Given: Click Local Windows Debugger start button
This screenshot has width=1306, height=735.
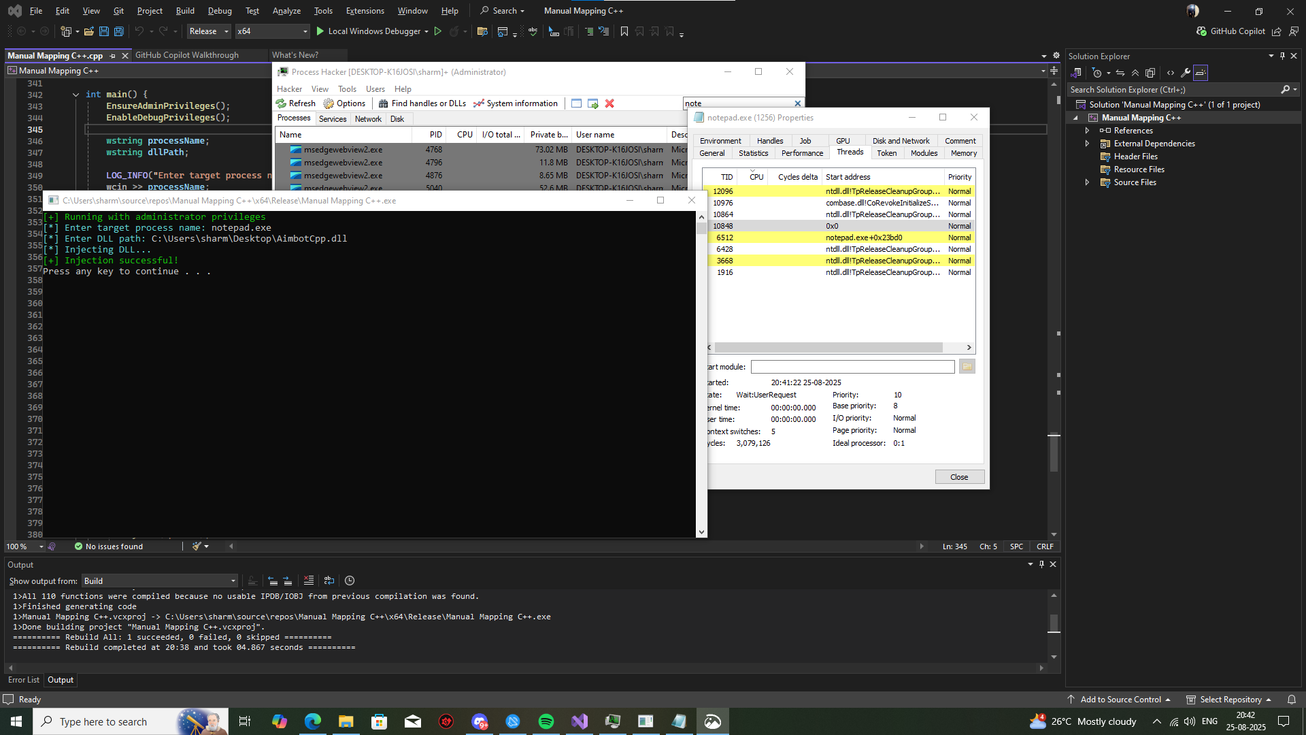Looking at the screenshot, I should pyautogui.click(x=367, y=31).
